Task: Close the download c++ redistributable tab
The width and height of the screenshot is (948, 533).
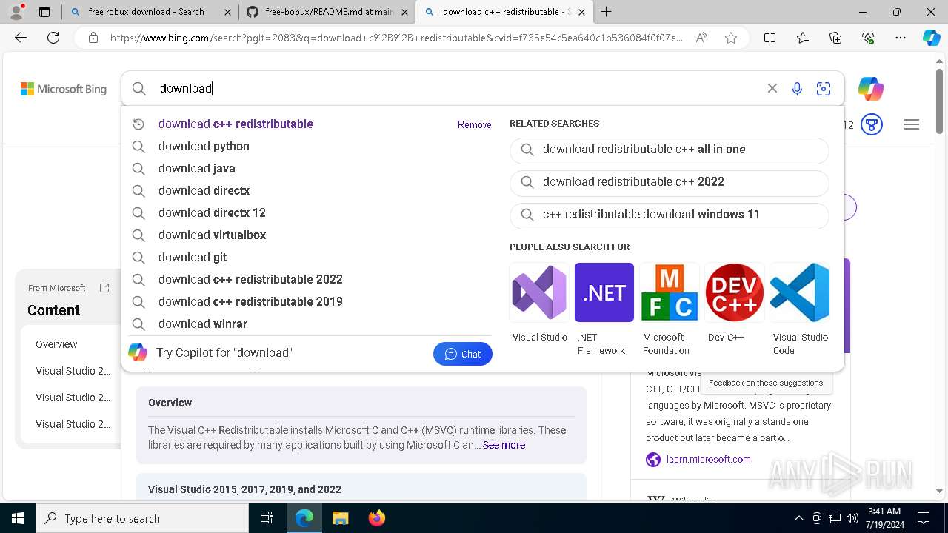Action: coord(581,12)
